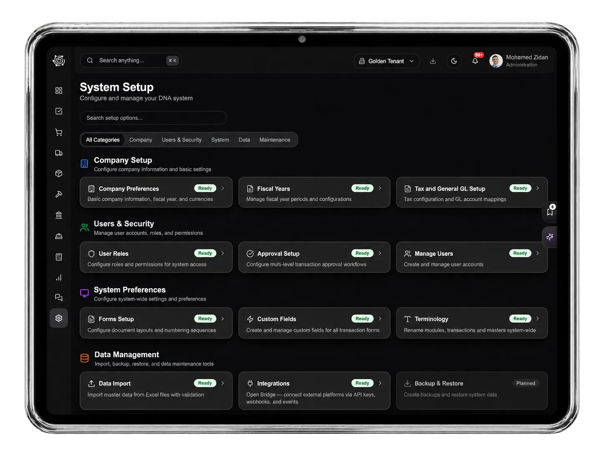Open the Data Import card
Viewport: 604px width, 453px height.
click(x=156, y=391)
